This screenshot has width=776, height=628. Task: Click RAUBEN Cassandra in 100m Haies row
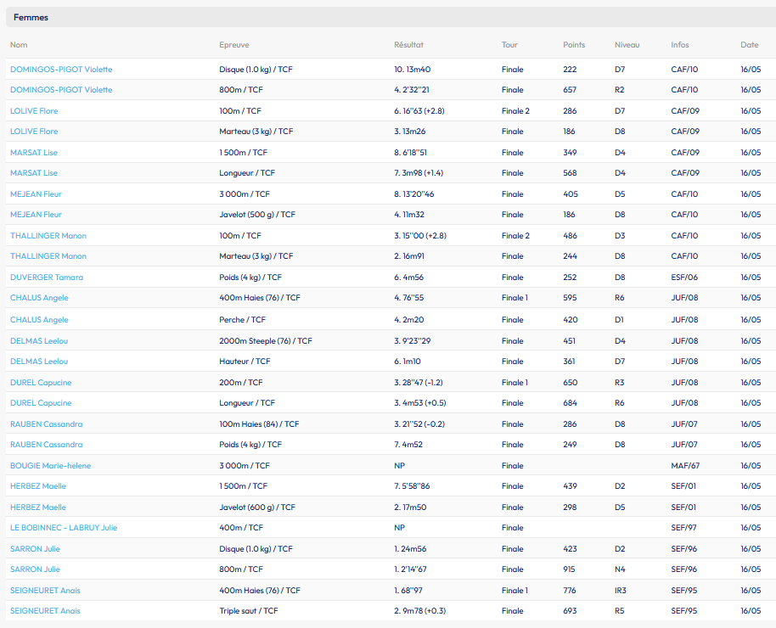point(46,424)
